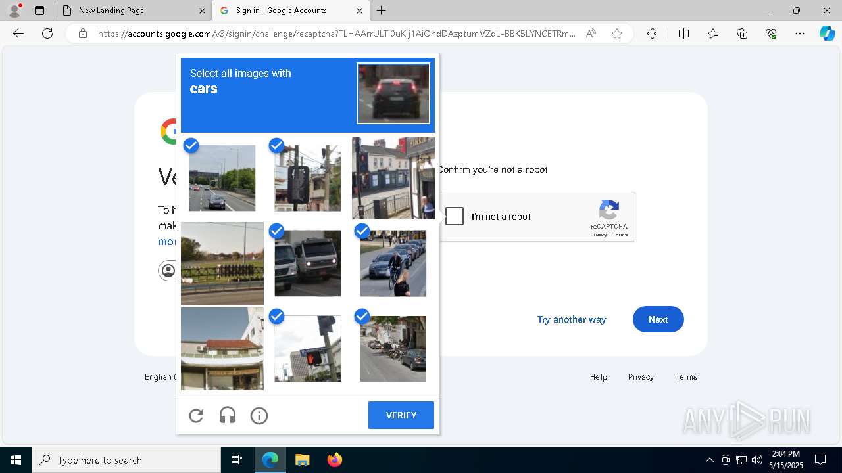Click the Try another way link

tap(572, 319)
